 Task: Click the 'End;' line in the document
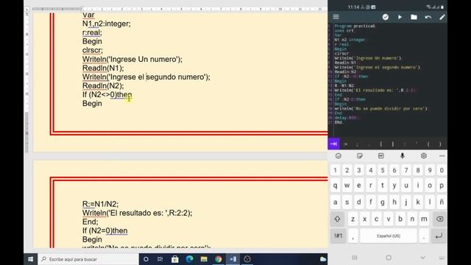tap(90, 222)
